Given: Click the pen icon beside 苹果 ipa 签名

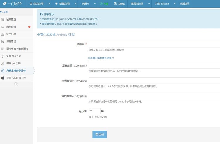Looking at the screenshot, I should point(3,63).
